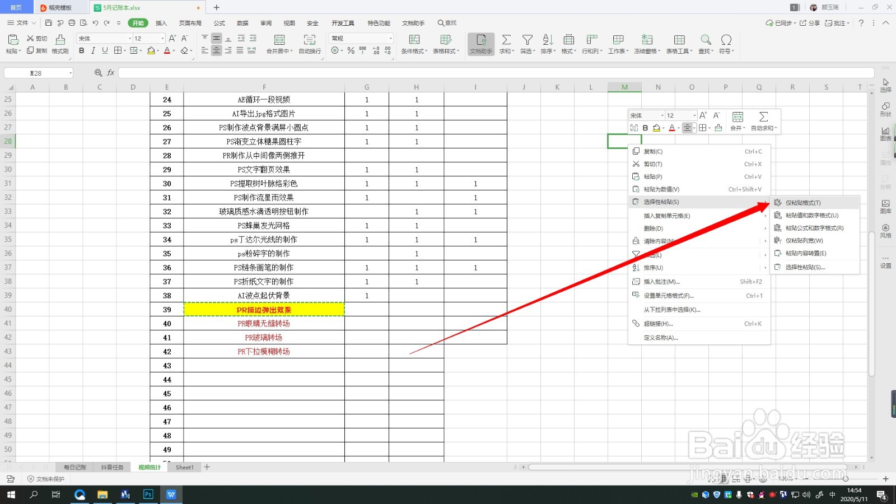Click the formula bar input field
The width and height of the screenshot is (896, 504).
(496, 73)
